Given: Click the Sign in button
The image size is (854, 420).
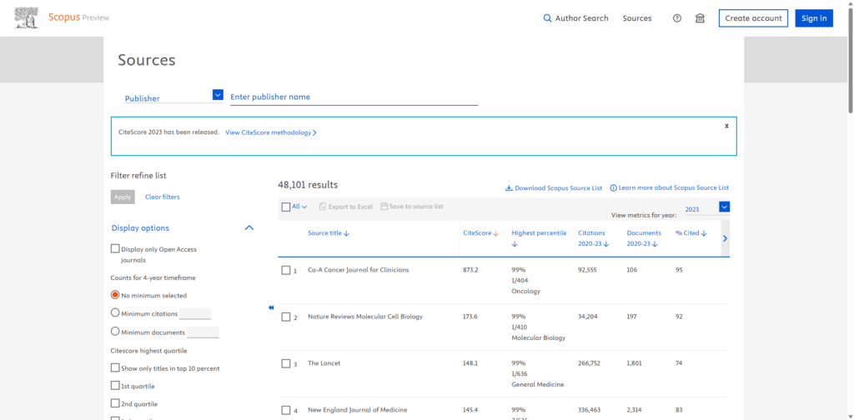Looking at the screenshot, I should (x=814, y=18).
